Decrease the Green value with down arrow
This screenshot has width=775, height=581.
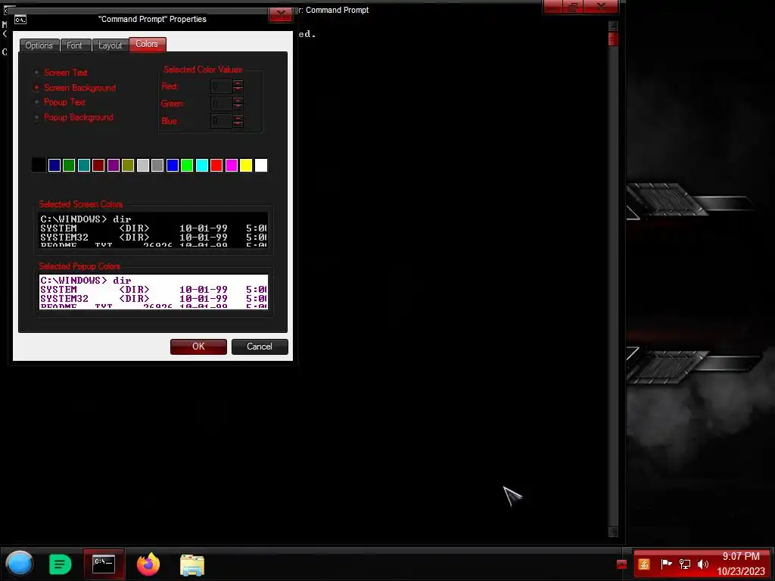[238, 107]
